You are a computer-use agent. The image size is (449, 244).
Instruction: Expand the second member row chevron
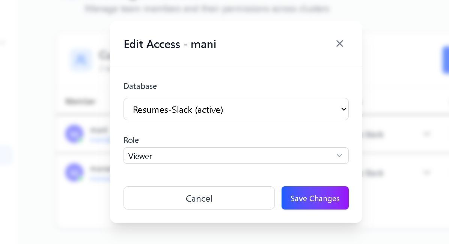point(426,172)
